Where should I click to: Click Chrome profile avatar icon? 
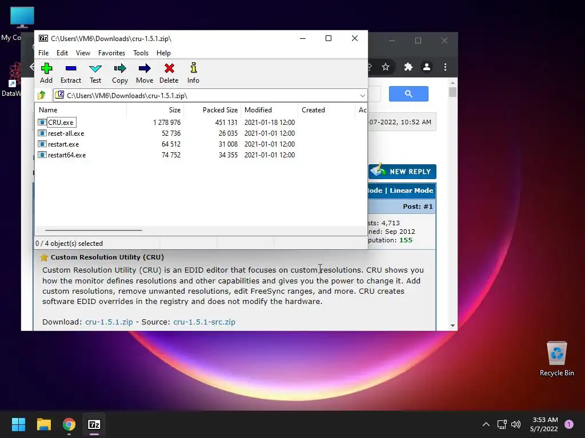(x=426, y=67)
